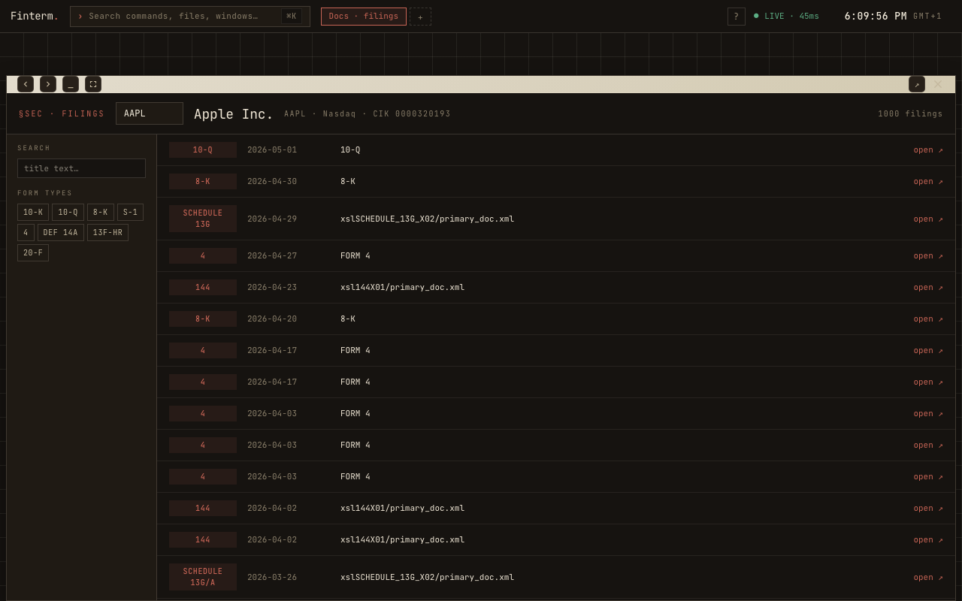Go back using the window's back arrow

pyautogui.click(x=26, y=84)
